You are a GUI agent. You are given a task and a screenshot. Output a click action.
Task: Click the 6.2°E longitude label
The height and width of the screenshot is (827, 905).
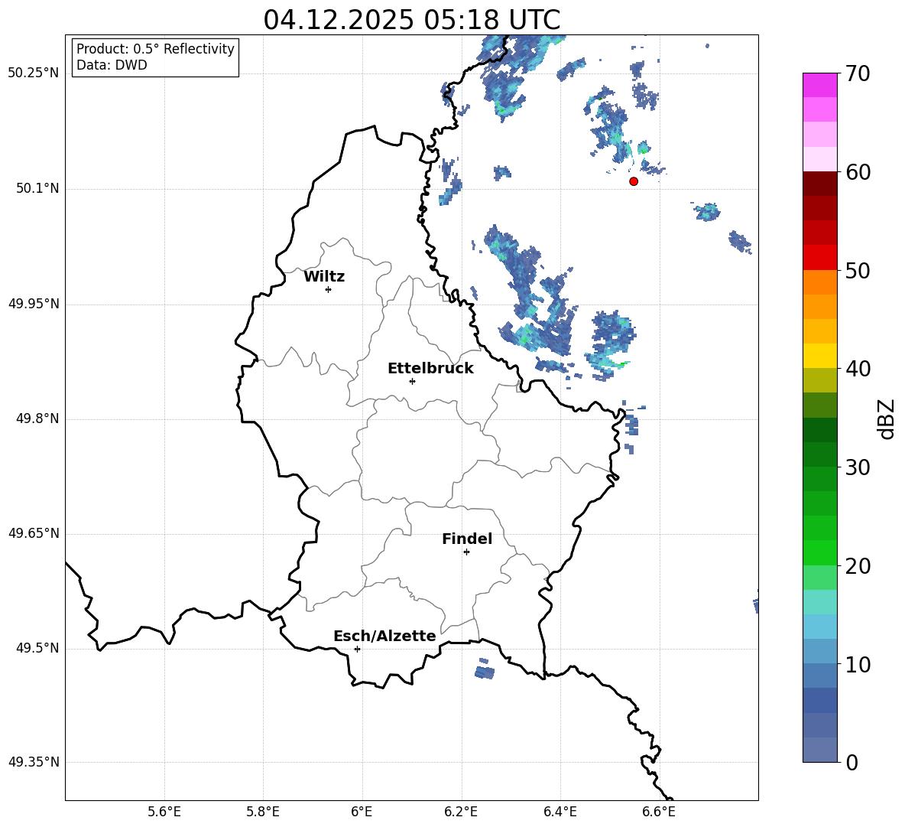(x=461, y=812)
